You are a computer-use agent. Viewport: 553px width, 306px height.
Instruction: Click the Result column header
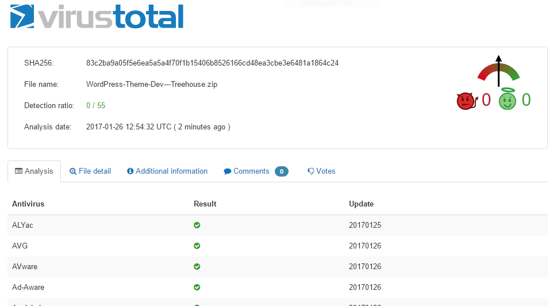(x=205, y=204)
